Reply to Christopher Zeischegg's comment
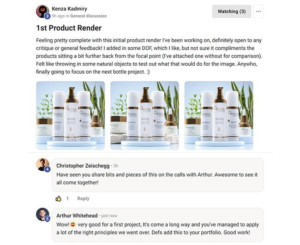The height and width of the screenshot is (245, 300). tap(83, 198)
